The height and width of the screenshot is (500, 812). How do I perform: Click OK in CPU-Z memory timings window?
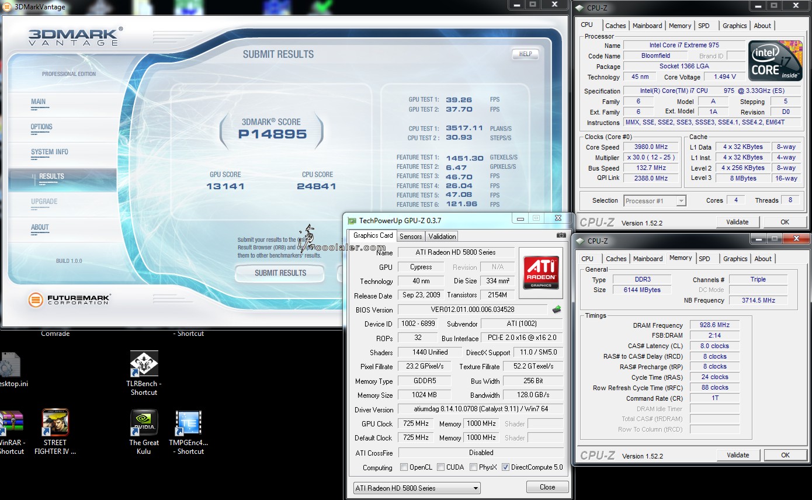(785, 455)
